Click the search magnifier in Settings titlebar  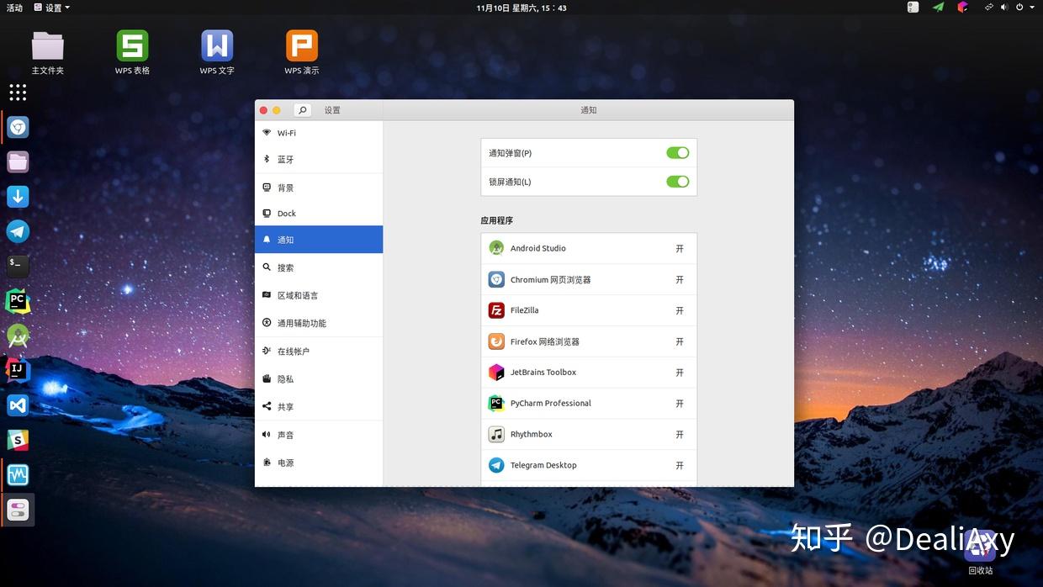point(301,110)
